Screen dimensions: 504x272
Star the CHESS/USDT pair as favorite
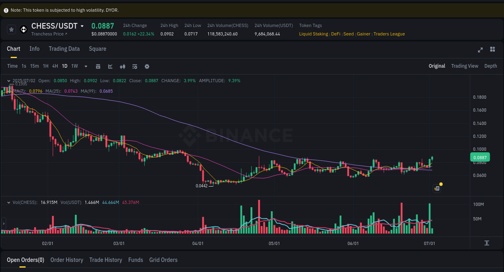tap(11, 29)
